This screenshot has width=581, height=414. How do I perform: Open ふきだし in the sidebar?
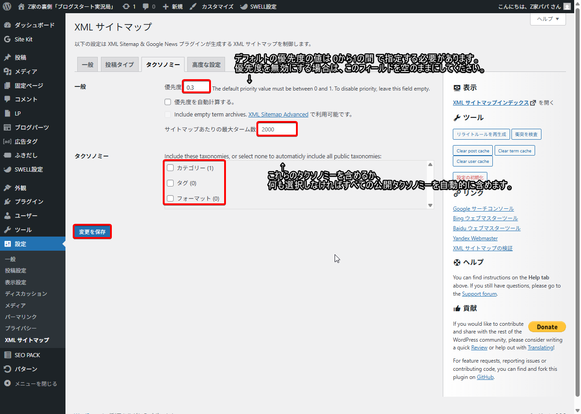coord(33,155)
